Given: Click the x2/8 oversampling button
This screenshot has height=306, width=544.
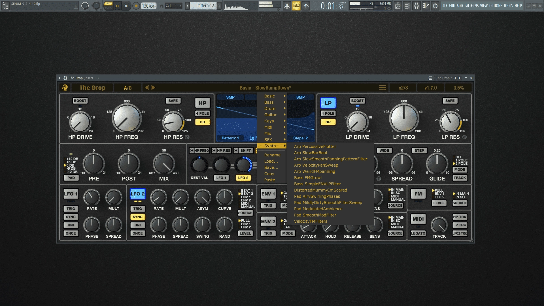Looking at the screenshot, I should click(x=403, y=88).
